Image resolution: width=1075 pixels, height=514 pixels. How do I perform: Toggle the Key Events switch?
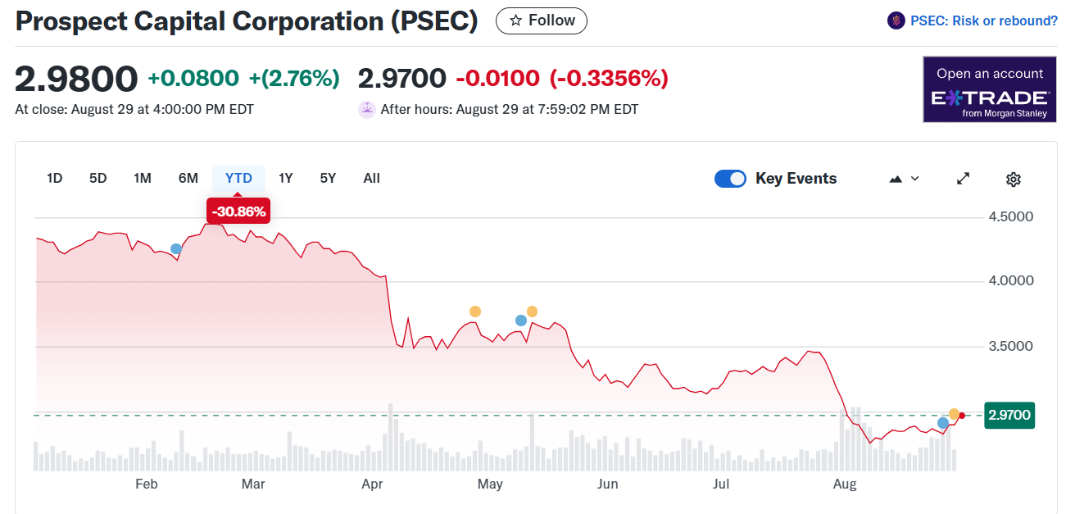tap(730, 179)
